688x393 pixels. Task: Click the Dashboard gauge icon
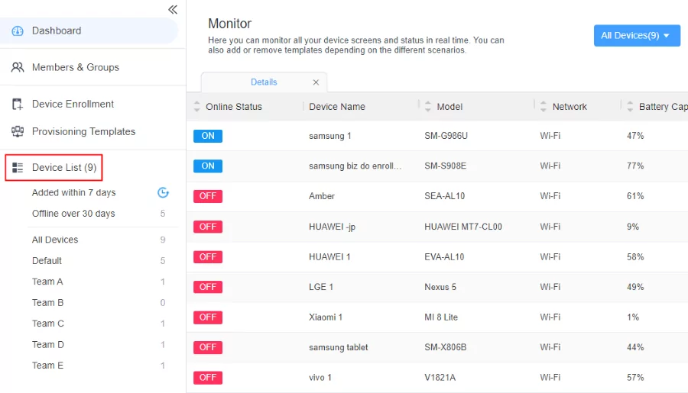pyautogui.click(x=18, y=31)
